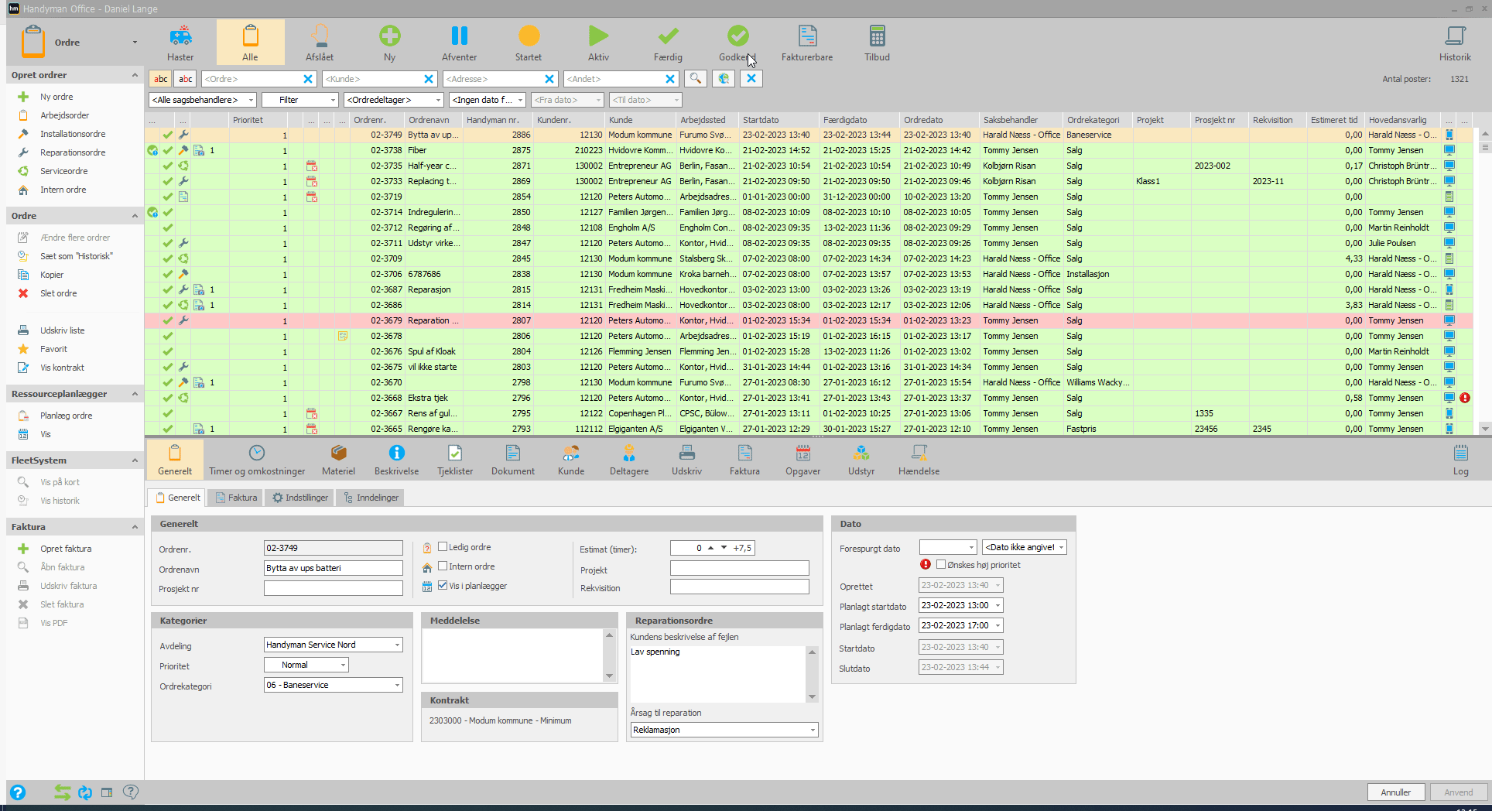
Task: Open the Alle sagsbehandlere dropdown
Action: pos(202,100)
